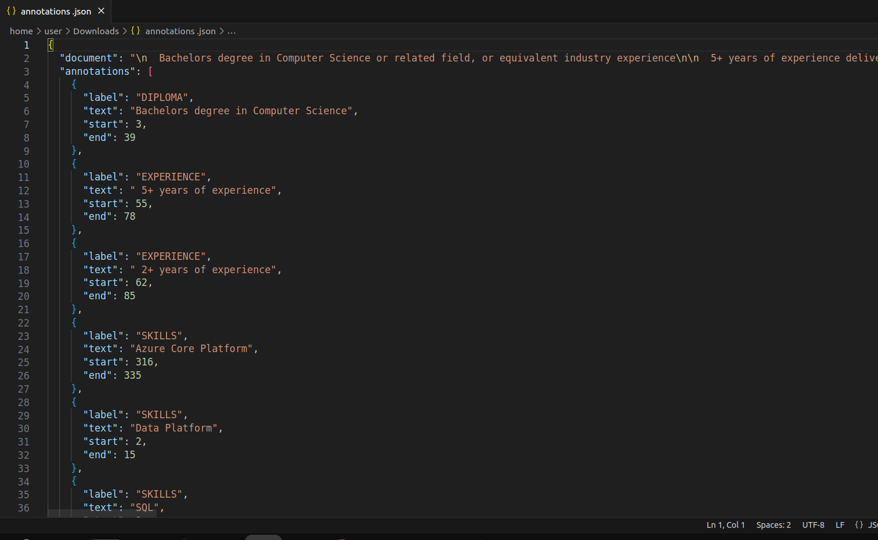The height and width of the screenshot is (540, 878).
Task: Click the end value 335
Action: 133,375
